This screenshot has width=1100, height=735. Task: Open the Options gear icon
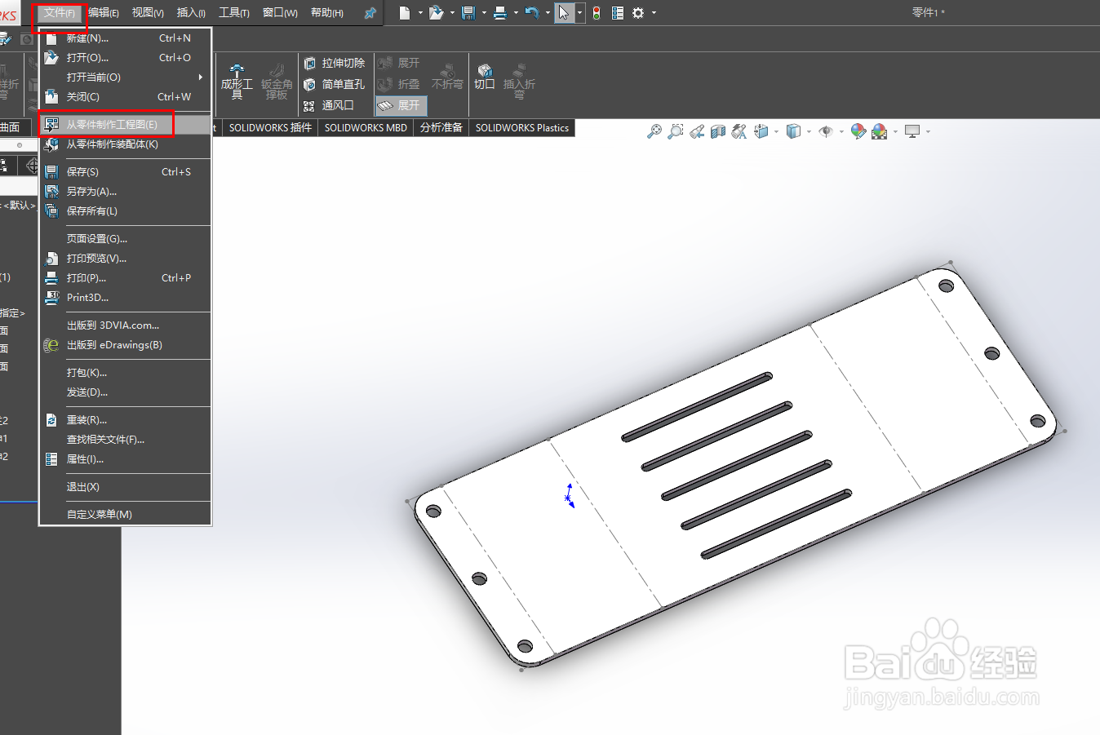pyautogui.click(x=639, y=12)
